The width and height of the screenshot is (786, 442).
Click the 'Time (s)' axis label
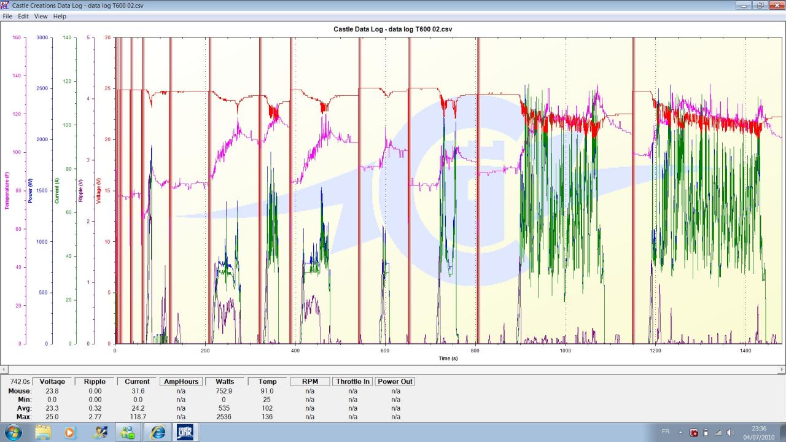[448, 358]
